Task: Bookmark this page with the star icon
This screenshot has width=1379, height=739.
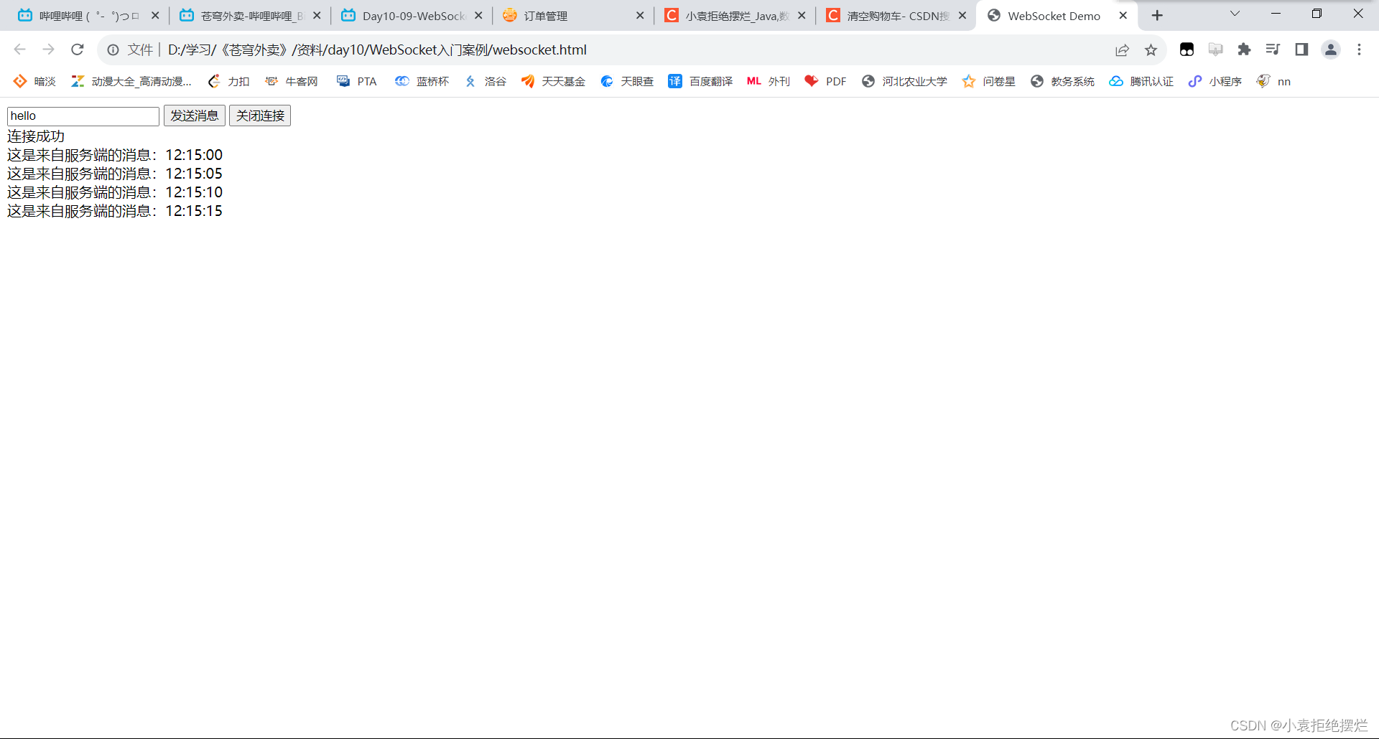Action: pyautogui.click(x=1151, y=50)
